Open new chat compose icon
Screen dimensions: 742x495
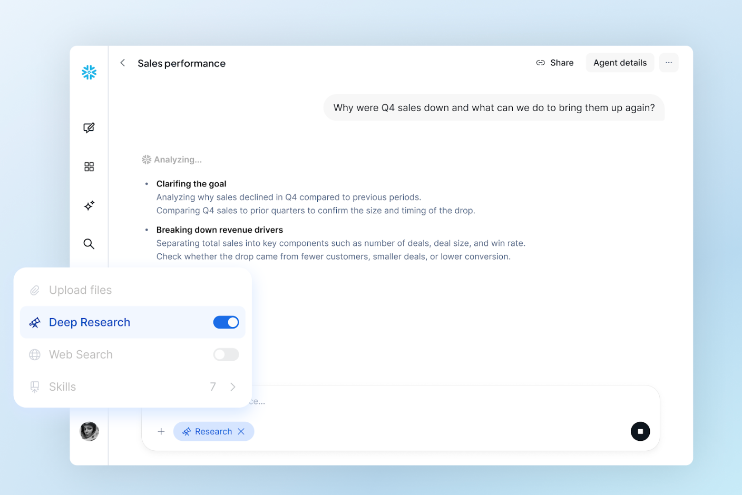pyautogui.click(x=89, y=128)
